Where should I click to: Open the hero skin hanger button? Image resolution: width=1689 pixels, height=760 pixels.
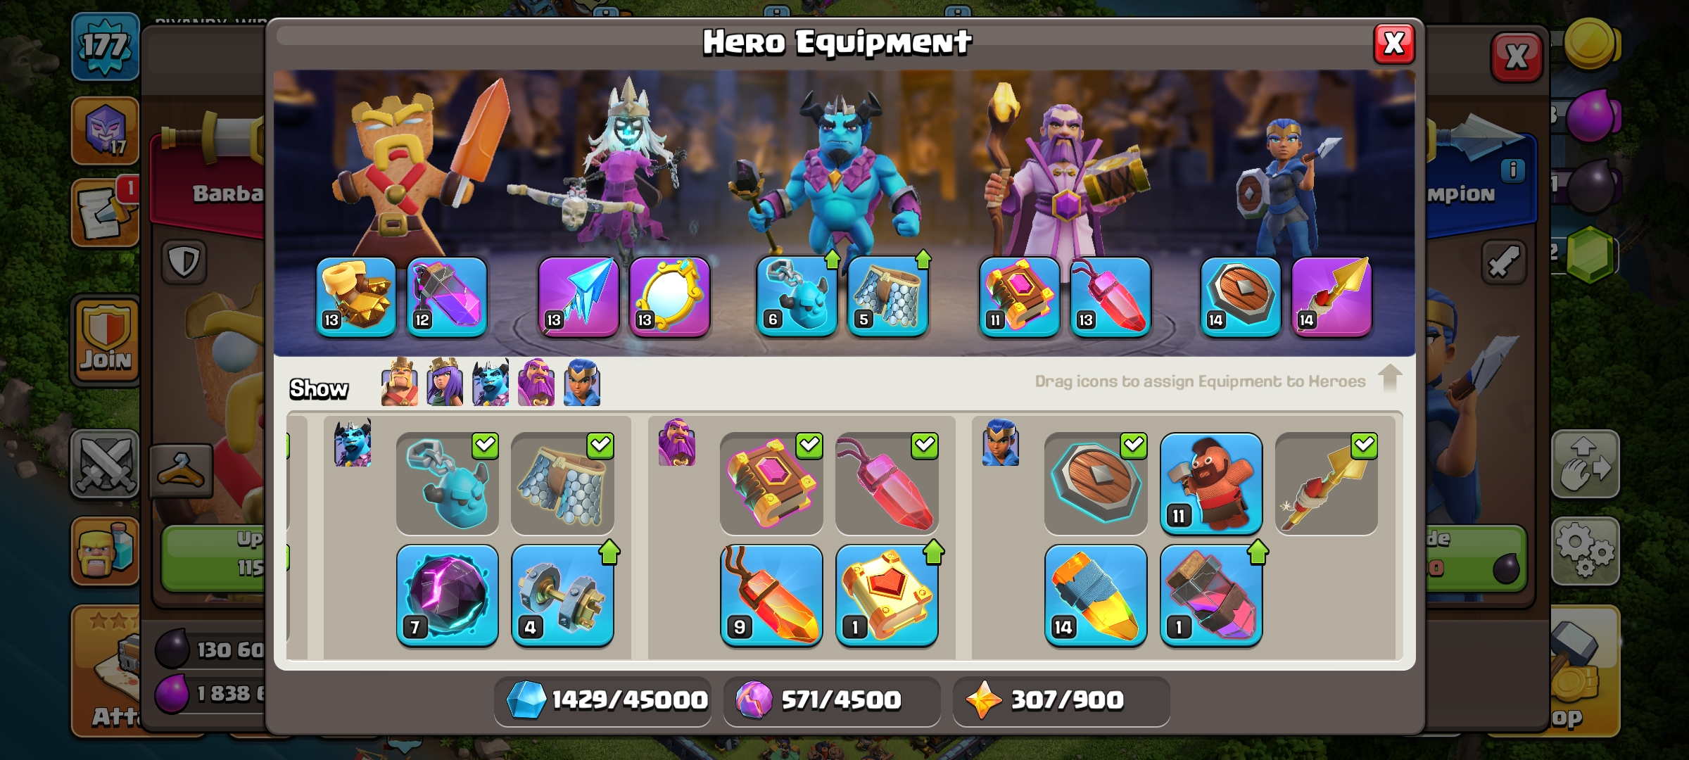tap(182, 471)
